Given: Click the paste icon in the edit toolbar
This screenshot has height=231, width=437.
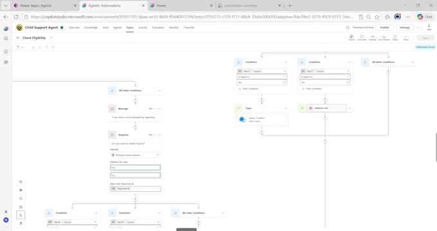Looking at the screenshot, I should pos(46,47).
